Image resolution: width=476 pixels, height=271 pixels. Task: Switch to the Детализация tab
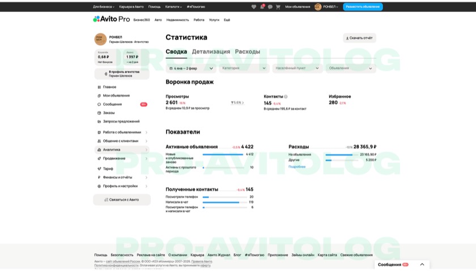click(211, 51)
